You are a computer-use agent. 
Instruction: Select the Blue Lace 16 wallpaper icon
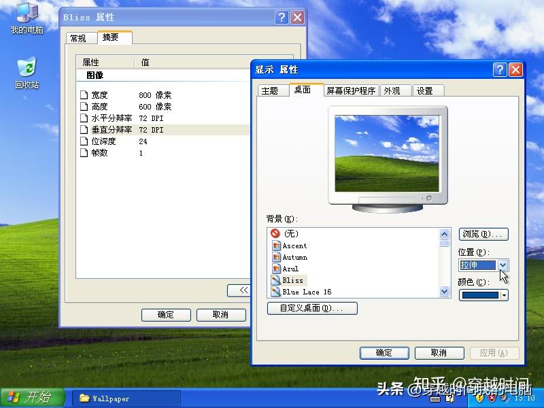[276, 292]
